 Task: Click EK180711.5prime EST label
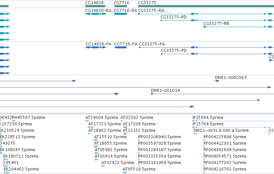coord(21,156)
